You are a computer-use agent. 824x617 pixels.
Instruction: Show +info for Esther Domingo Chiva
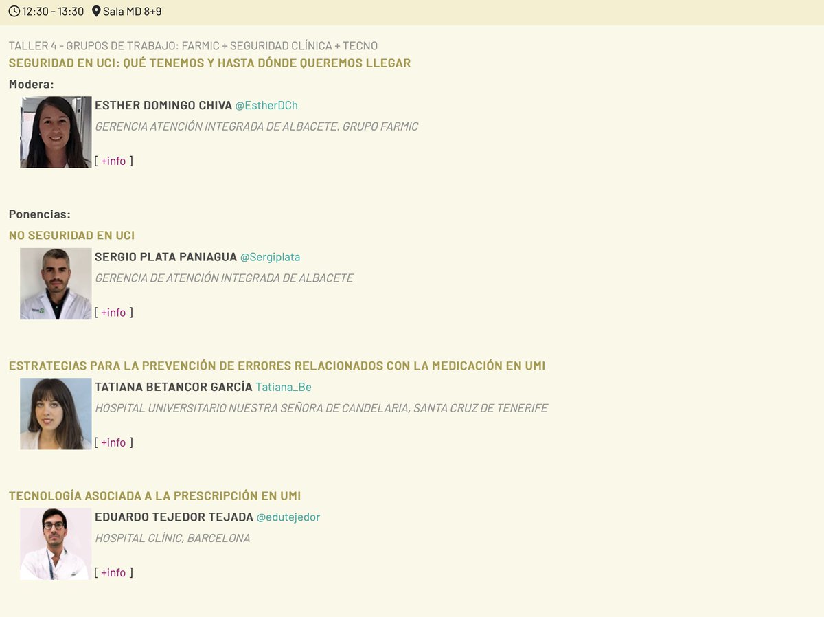(x=113, y=161)
